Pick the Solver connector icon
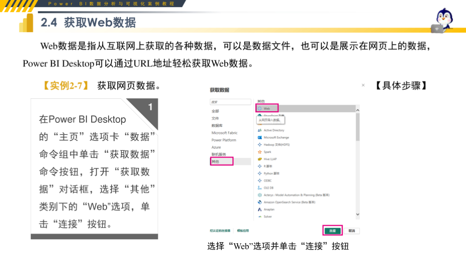Viewport: 466px width, 262px height. coord(260,217)
